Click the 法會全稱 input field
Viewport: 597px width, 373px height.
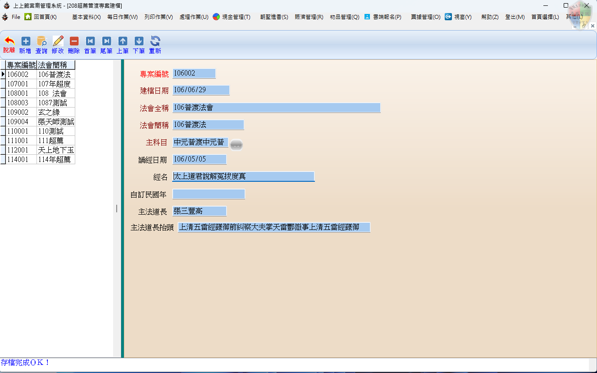pos(276,108)
